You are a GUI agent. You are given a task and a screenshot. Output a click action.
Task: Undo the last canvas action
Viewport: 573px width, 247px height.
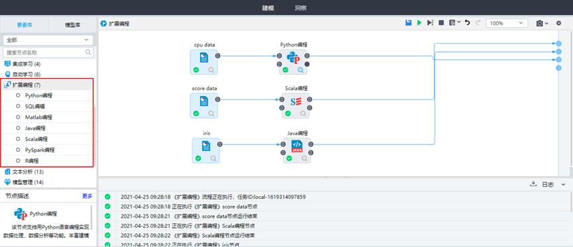pyautogui.click(x=468, y=23)
